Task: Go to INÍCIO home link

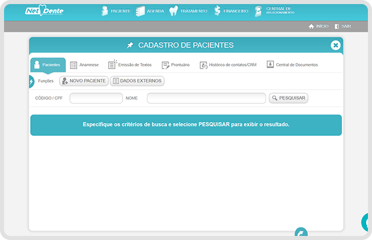Action: (x=318, y=26)
